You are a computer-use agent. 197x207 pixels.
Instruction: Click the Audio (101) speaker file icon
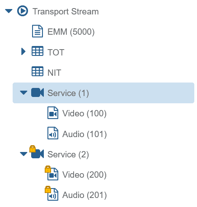tap(53, 133)
